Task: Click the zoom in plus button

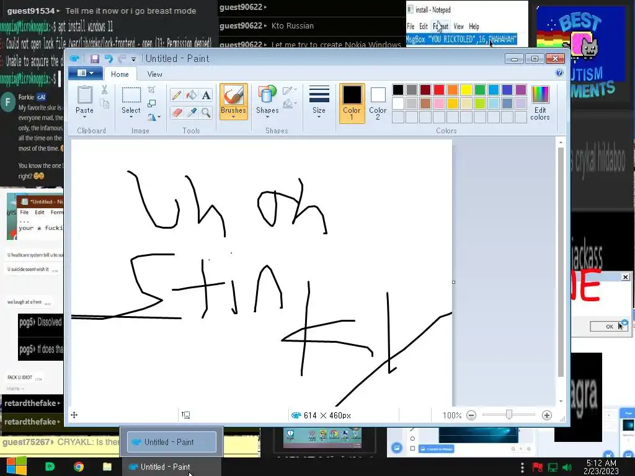Action: point(547,415)
